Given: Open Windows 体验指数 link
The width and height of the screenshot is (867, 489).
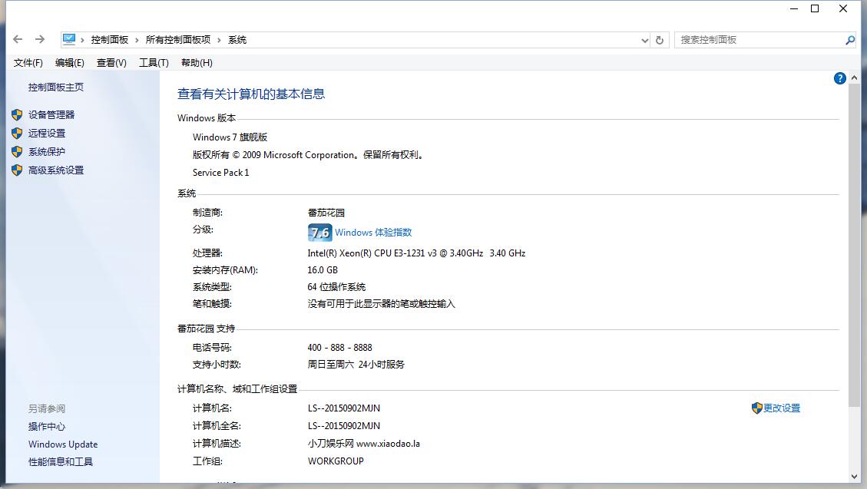Looking at the screenshot, I should 373,233.
